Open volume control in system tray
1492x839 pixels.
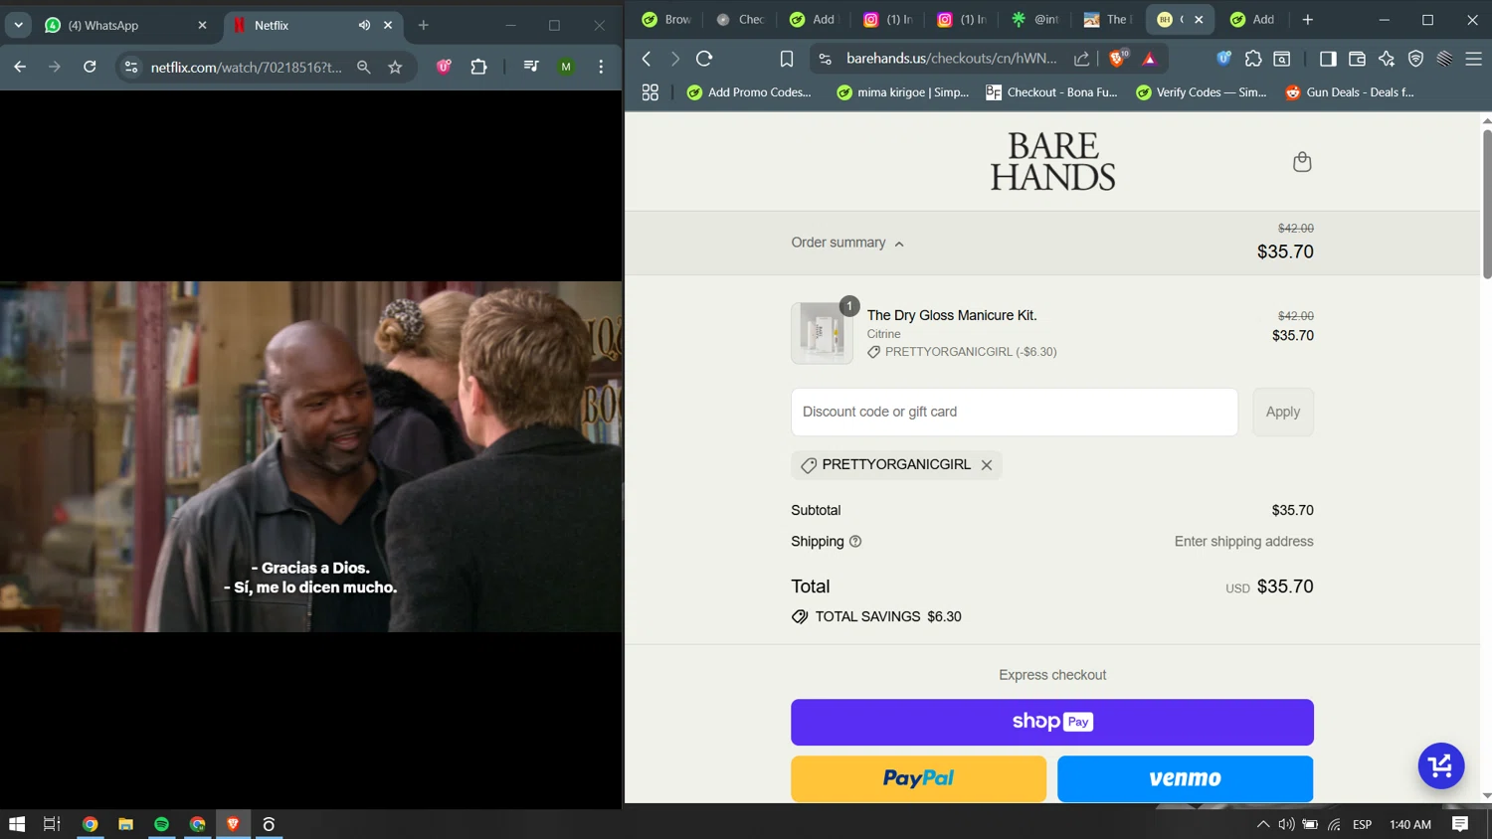[x=1286, y=824]
